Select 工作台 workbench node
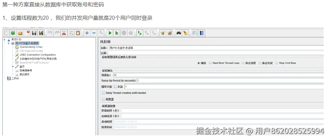The image size is (329, 140). pyautogui.click(x=15, y=78)
